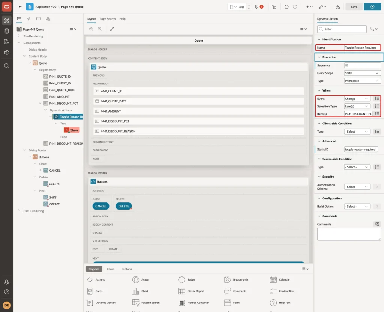Expand Pre-Rendering tree node
384x312 pixels.
click(19, 36)
